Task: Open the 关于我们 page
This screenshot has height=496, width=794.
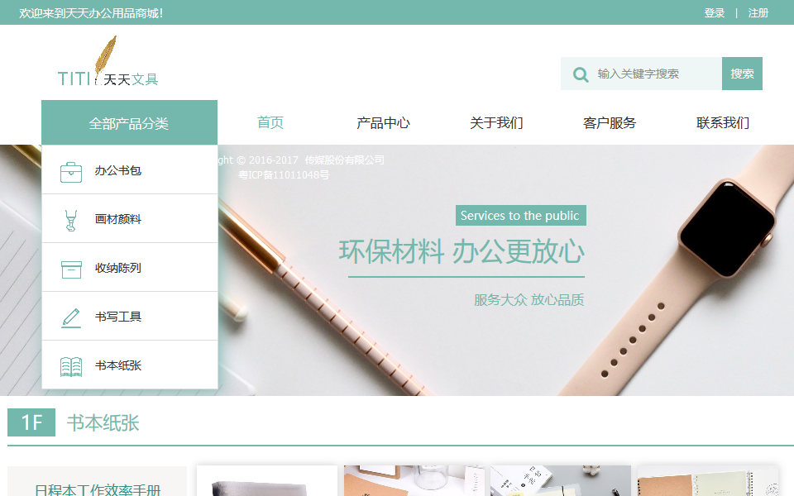Action: 496,123
